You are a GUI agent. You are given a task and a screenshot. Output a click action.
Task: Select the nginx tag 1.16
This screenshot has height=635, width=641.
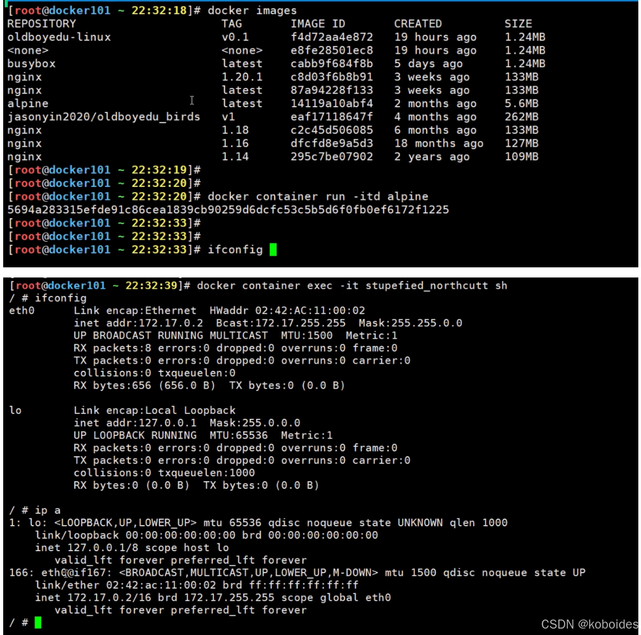tap(235, 144)
